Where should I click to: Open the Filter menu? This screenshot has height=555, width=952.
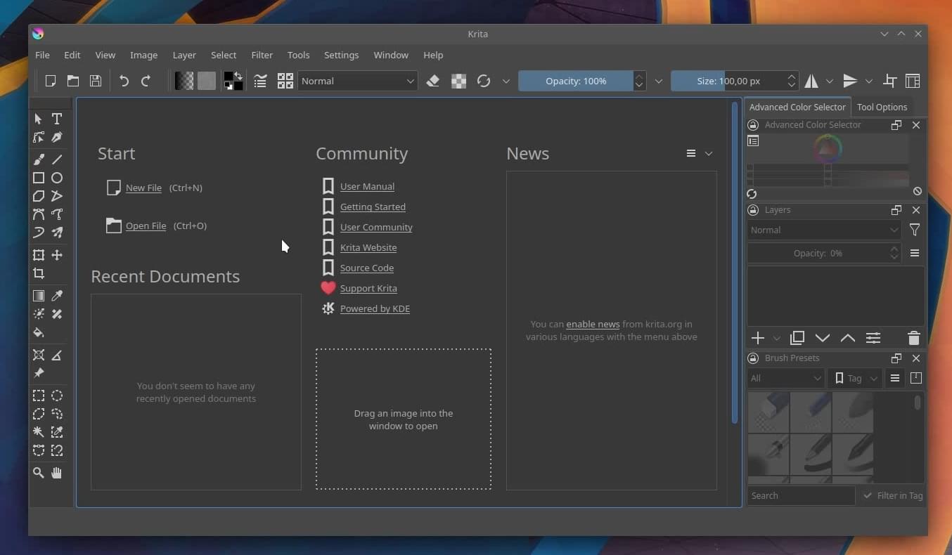coord(262,55)
